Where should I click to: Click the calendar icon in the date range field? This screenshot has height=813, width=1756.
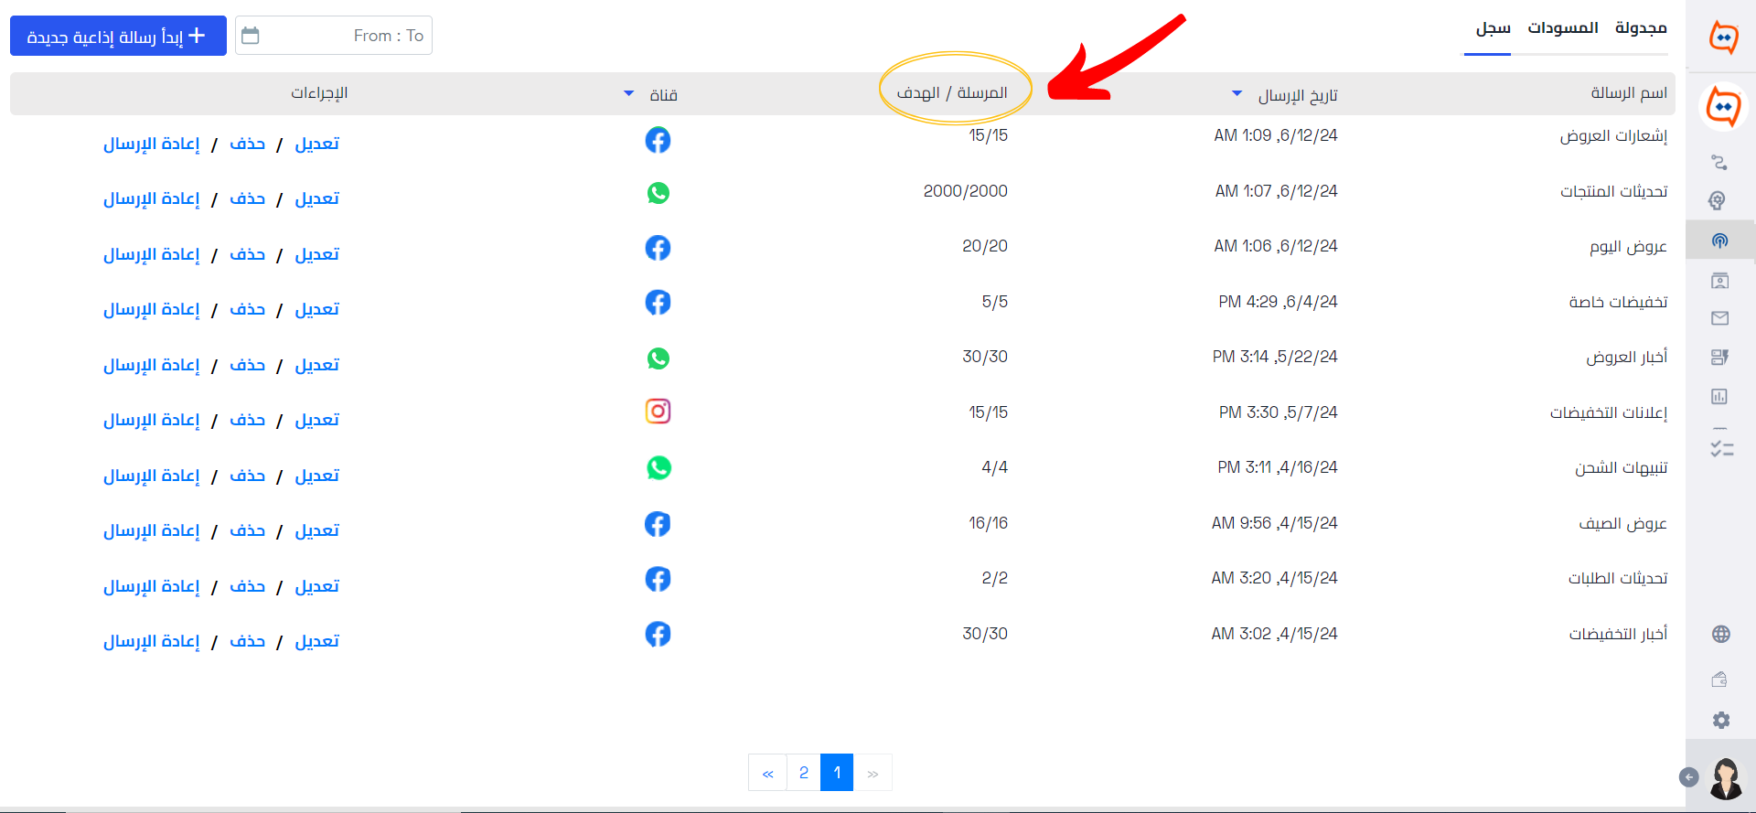coord(251,36)
